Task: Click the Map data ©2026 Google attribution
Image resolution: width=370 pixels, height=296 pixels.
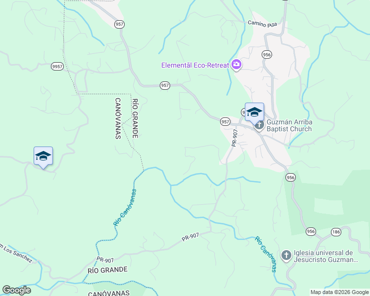Action: 339,293
